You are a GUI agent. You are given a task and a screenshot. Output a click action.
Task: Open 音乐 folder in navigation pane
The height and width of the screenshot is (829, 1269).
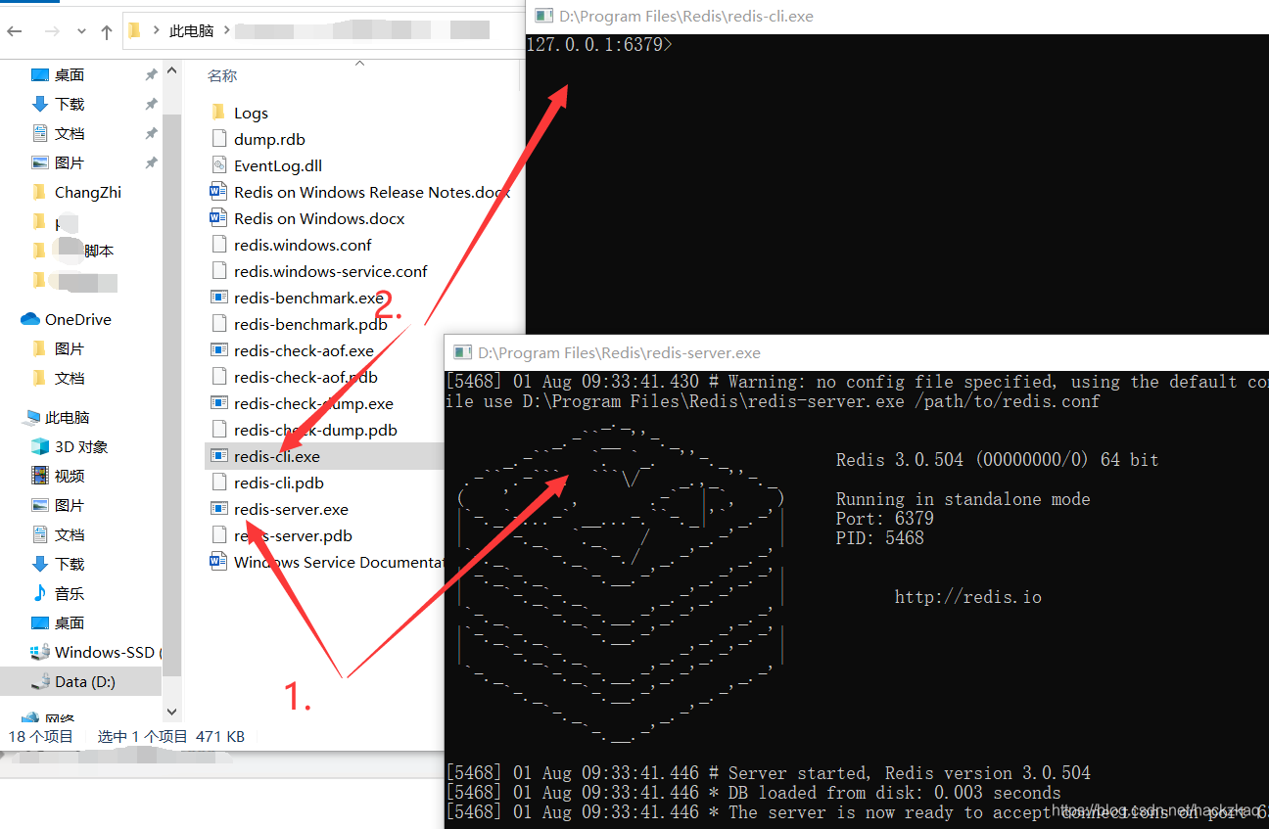70,593
